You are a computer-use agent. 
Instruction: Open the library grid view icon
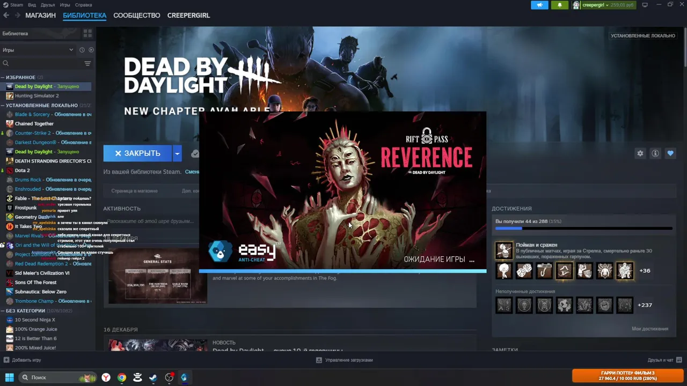pyautogui.click(x=87, y=33)
